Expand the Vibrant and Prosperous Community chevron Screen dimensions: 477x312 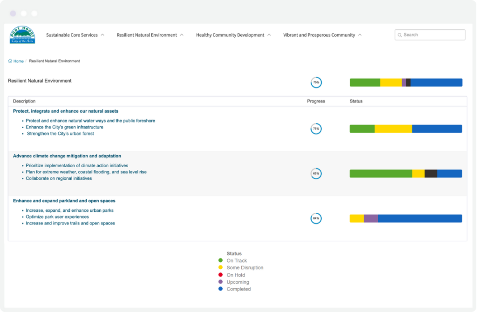360,35
